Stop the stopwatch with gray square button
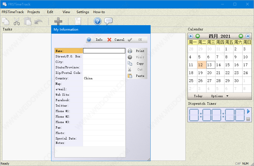Viewport: 254px width, 166px height. [248, 119]
